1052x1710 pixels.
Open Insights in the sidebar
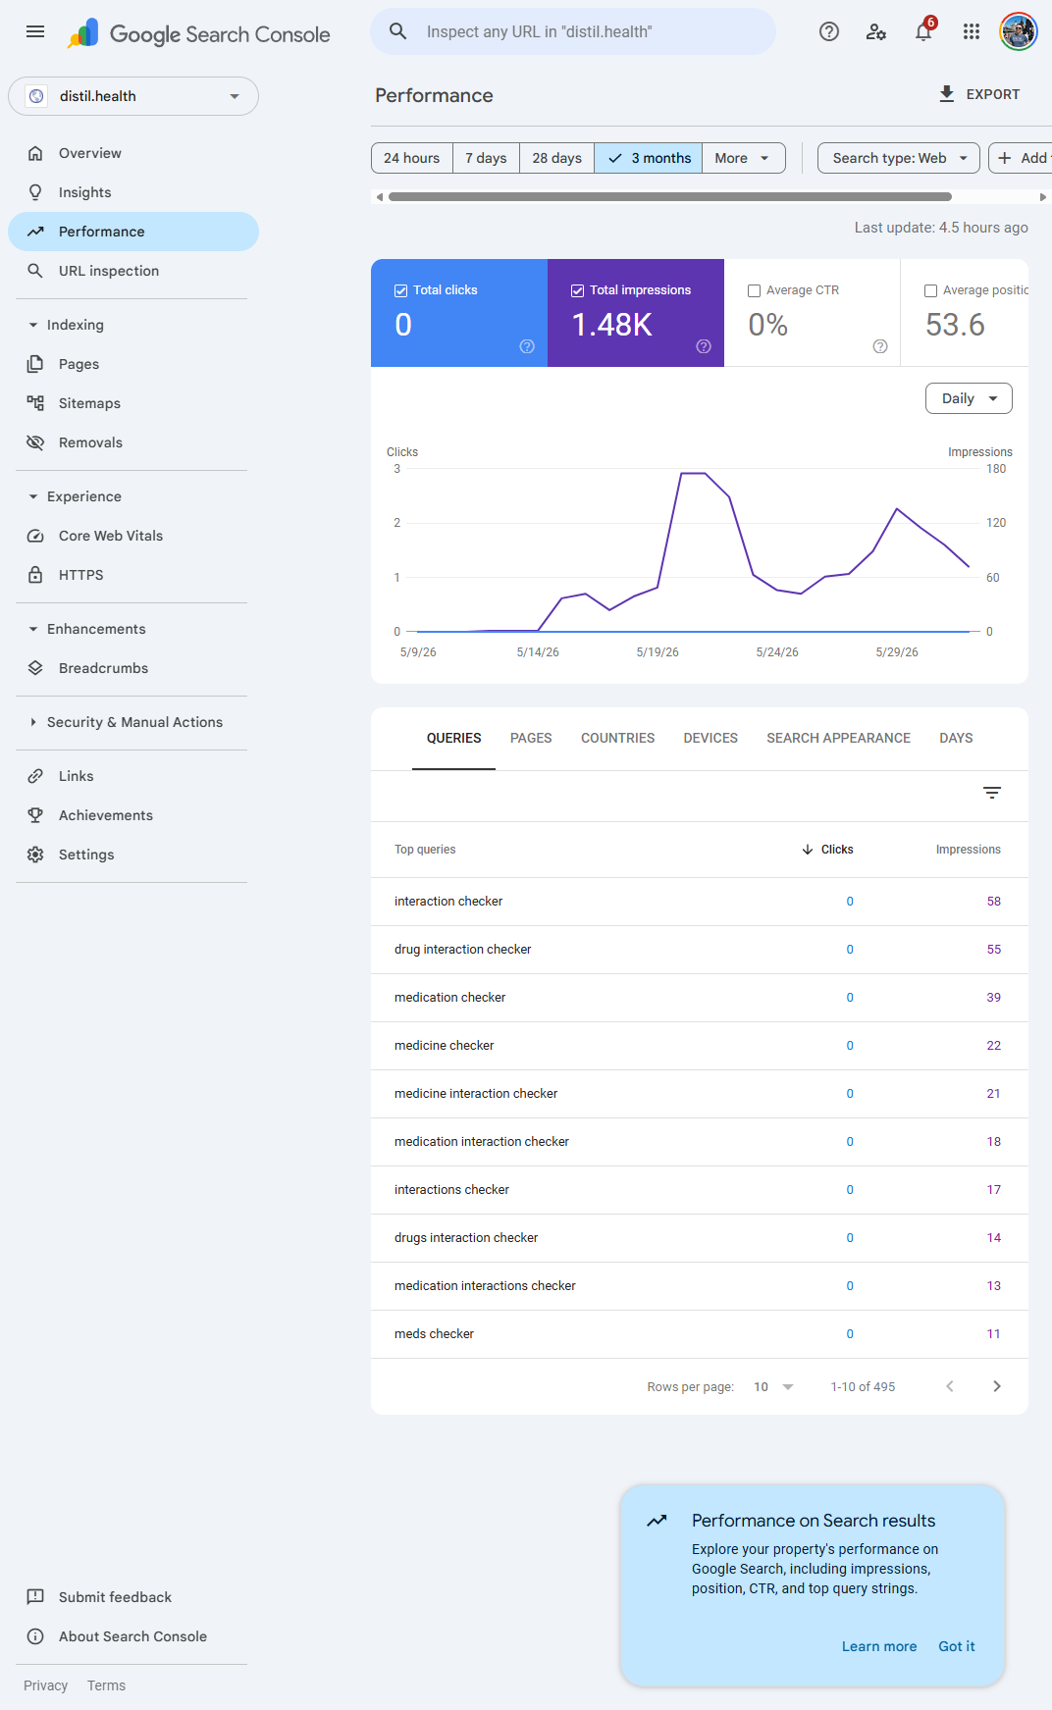133,192
